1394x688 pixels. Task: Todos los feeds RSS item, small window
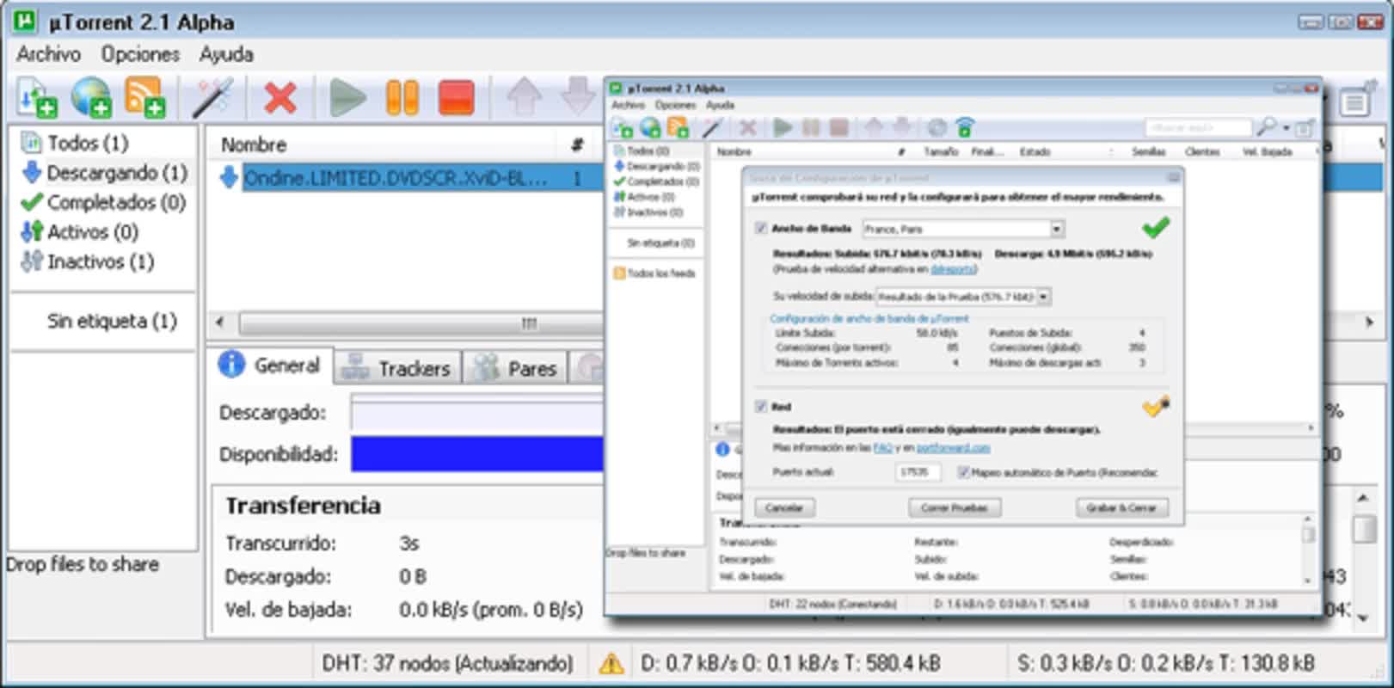point(654,273)
